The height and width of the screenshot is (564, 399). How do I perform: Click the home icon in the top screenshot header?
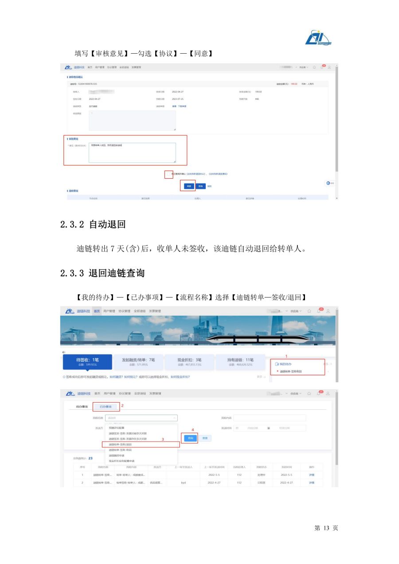click(x=314, y=67)
